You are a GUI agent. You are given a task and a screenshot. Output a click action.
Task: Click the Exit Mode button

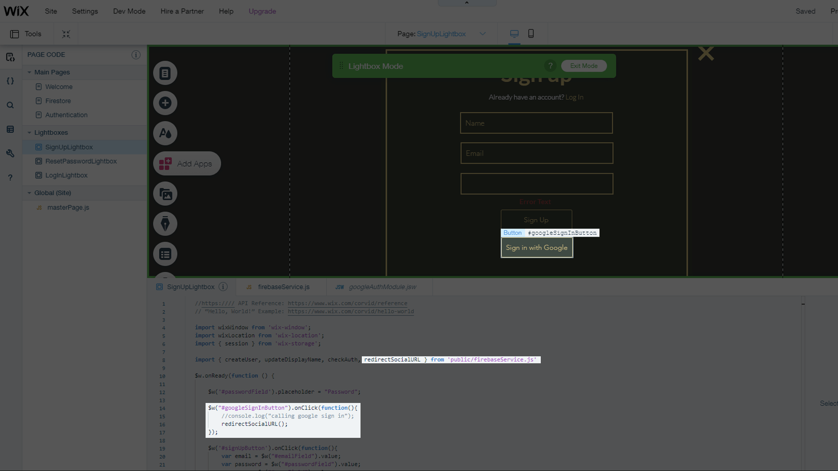coord(584,66)
